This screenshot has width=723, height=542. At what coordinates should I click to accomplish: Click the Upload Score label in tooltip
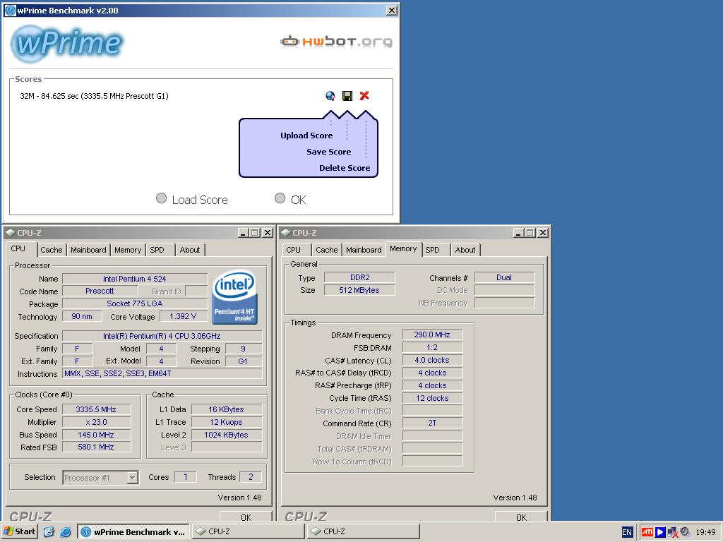coord(306,135)
